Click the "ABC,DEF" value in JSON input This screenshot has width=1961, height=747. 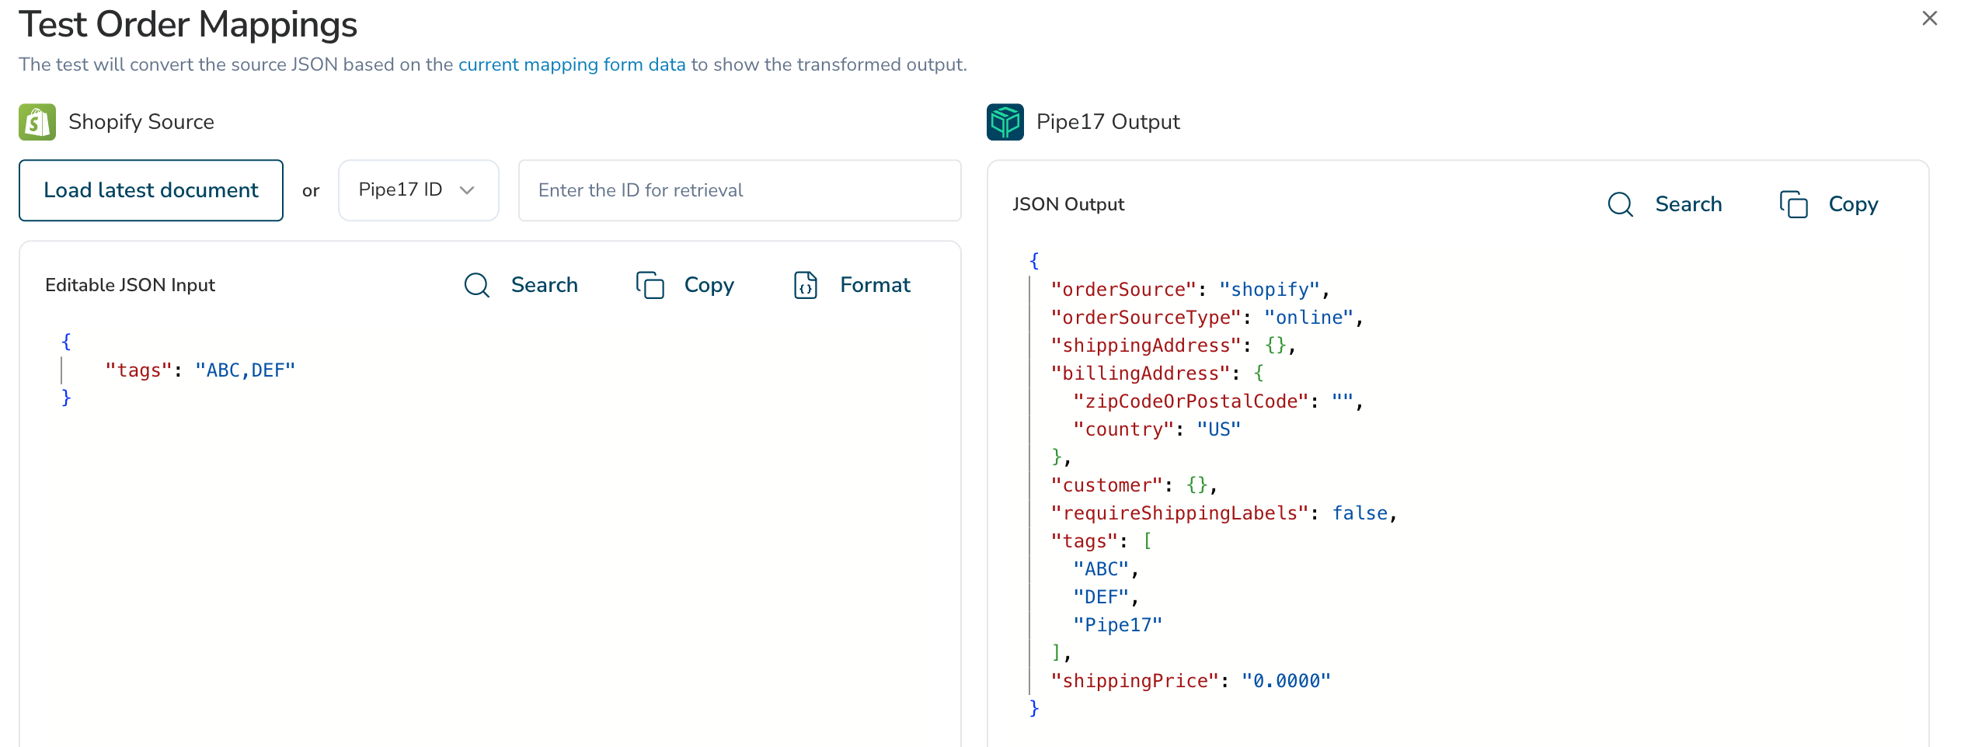246,370
